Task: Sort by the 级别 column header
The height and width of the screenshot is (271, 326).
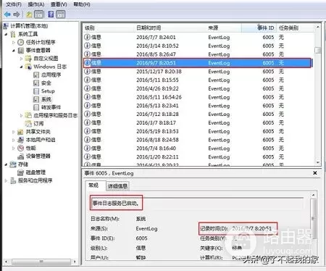Action: 109,28
